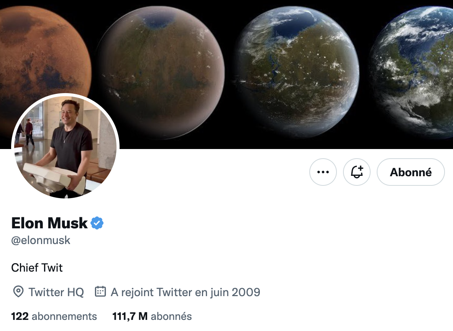Enable notifications with the bell icon
Image resolution: width=453 pixels, height=331 pixels.
pos(357,172)
